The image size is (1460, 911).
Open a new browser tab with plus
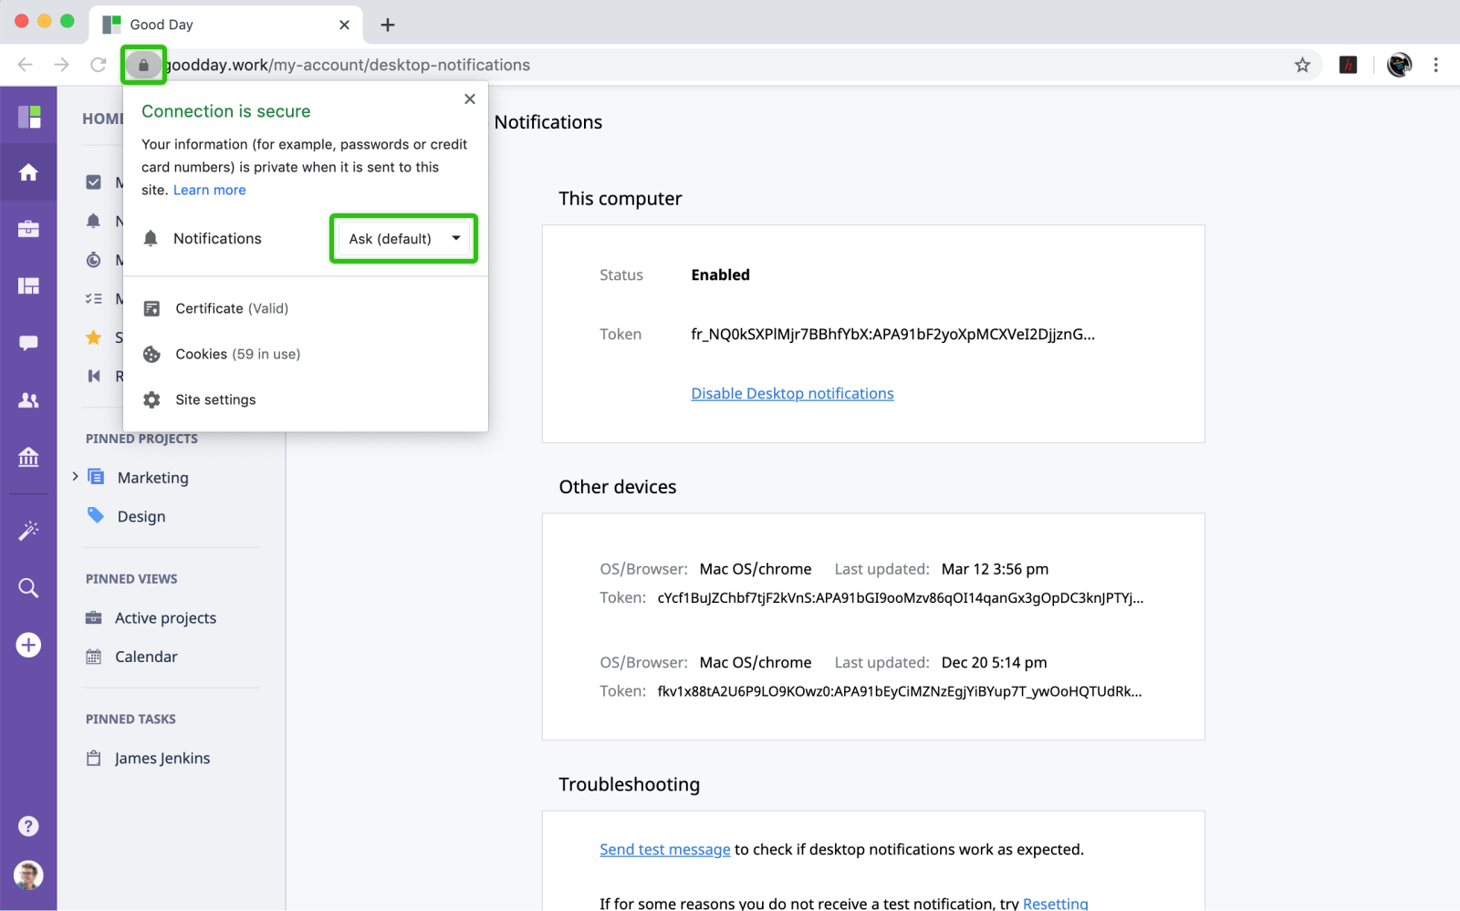pyautogui.click(x=388, y=25)
